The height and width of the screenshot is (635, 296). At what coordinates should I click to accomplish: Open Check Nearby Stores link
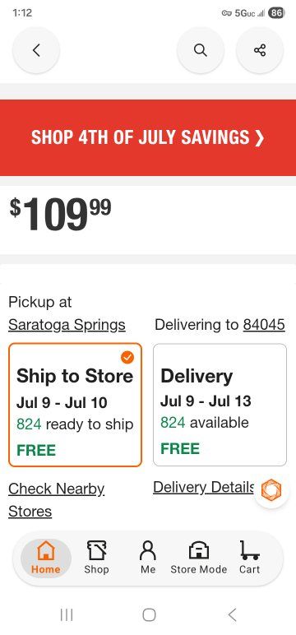[x=57, y=500]
